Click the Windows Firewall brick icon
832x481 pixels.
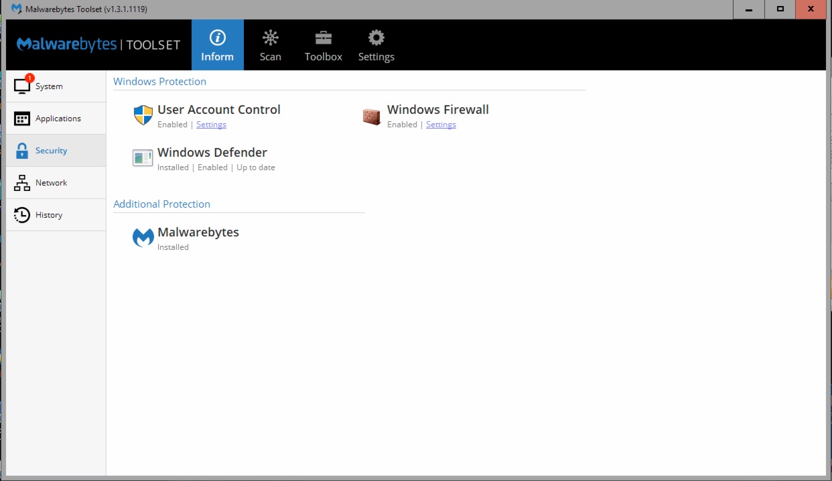click(x=371, y=117)
